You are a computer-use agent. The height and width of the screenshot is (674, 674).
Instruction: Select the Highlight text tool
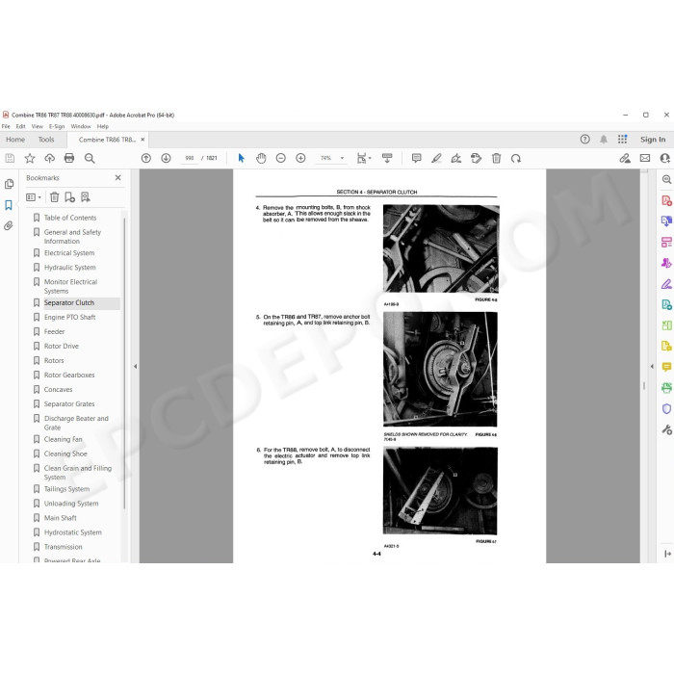[x=436, y=158]
